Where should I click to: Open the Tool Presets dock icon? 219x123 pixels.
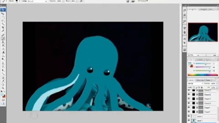[x=184, y=21]
